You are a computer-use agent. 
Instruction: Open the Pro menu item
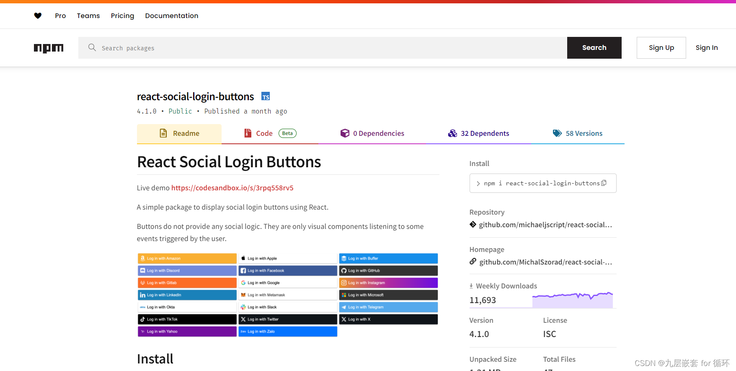[60, 16]
